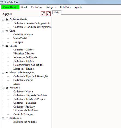Click the expand-all arrows icon beside Opções
121x128 pixels.
(x=48, y=14)
